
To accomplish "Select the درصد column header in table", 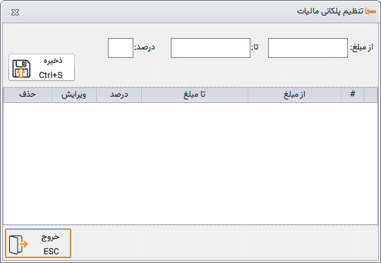I will [119, 94].
